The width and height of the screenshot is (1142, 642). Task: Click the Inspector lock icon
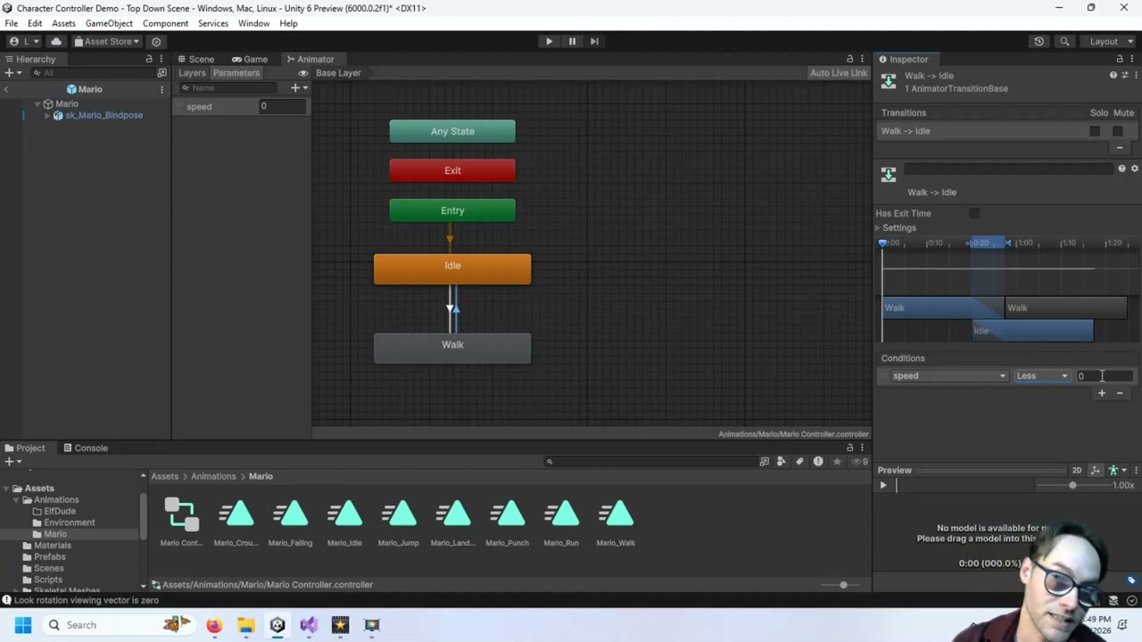click(x=1120, y=59)
